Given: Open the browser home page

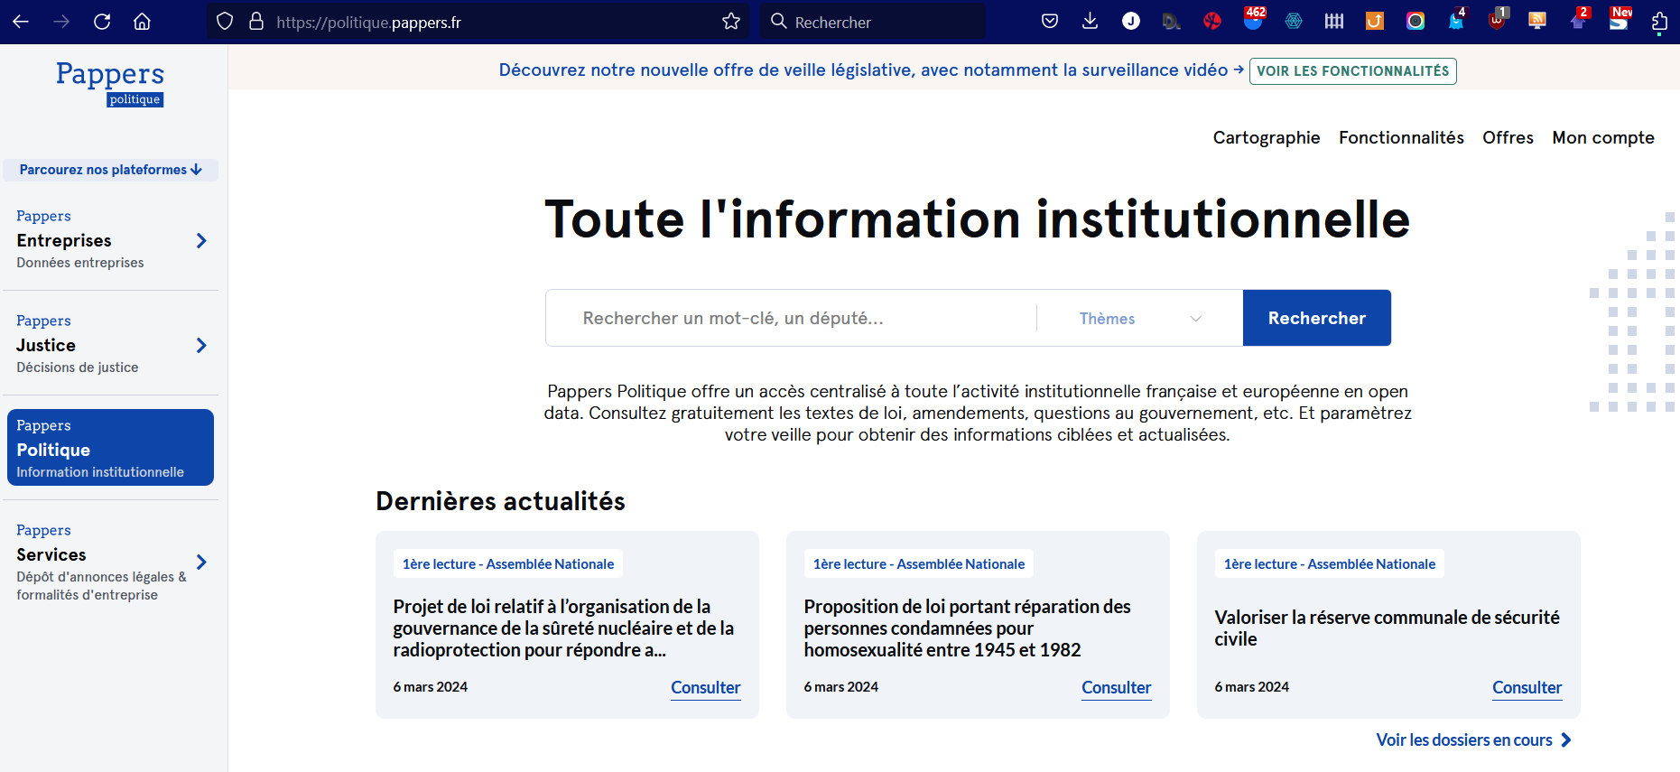Looking at the screenshot, I should coord(142,22).
